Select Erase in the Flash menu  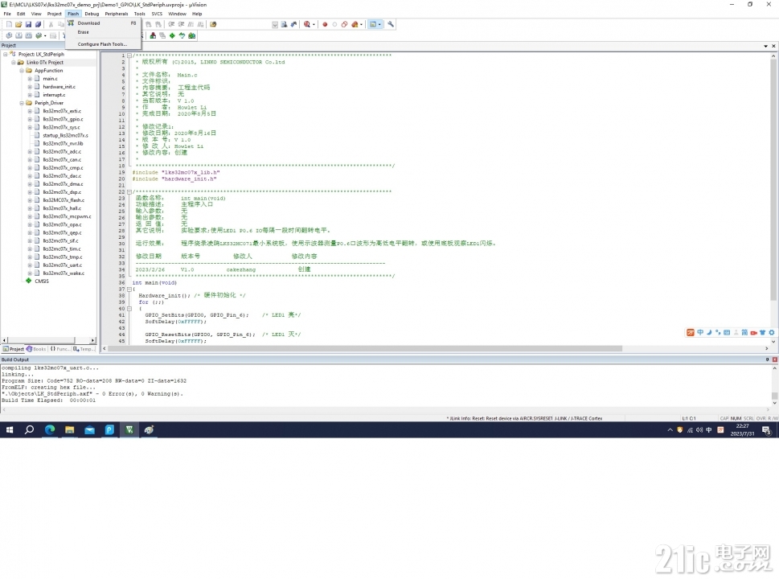point(102,32)
